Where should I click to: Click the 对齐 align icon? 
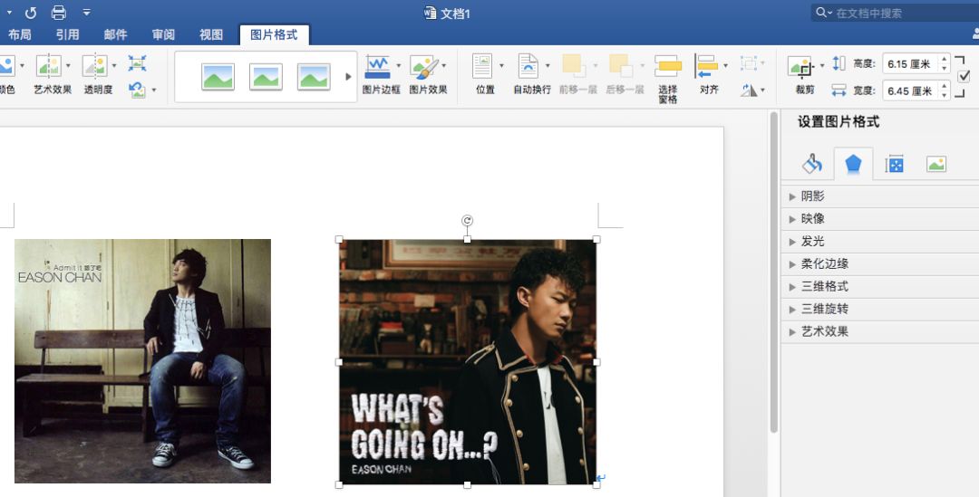click(x=707, y=65)
